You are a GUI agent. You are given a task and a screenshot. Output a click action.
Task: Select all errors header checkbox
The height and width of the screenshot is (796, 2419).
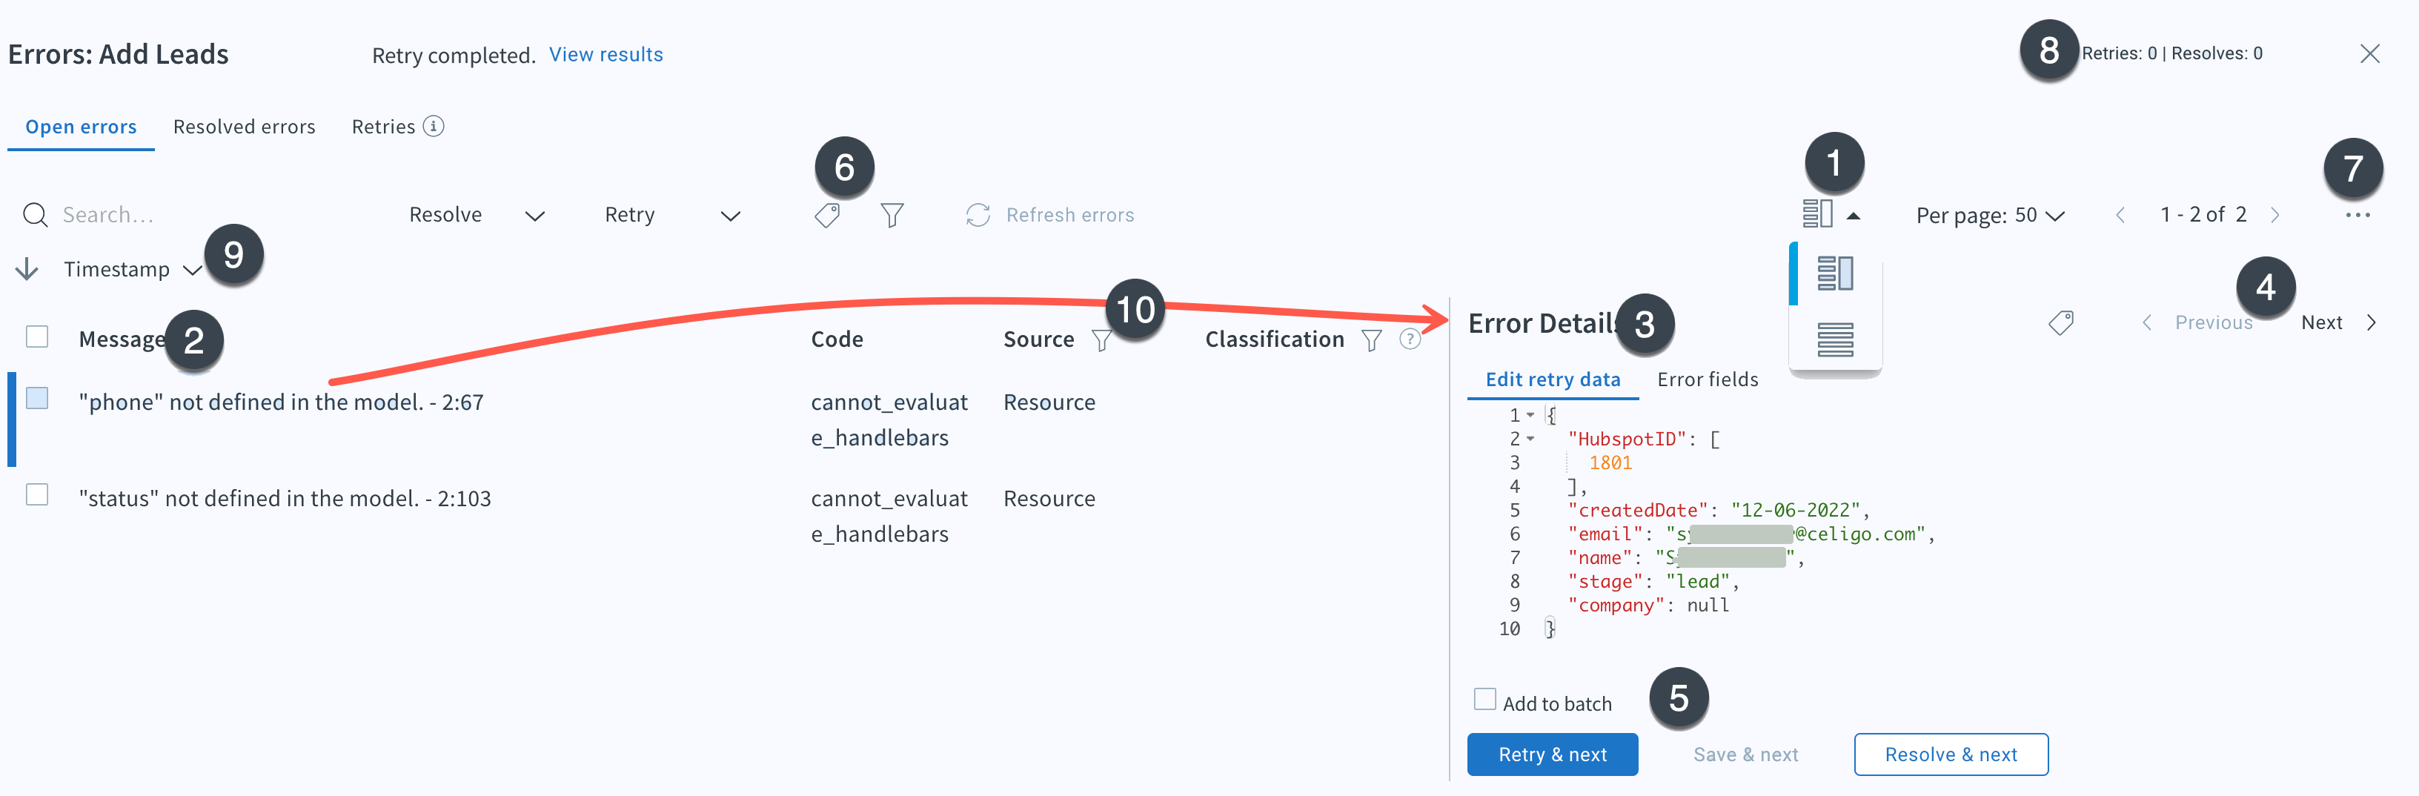coord(36,336)
